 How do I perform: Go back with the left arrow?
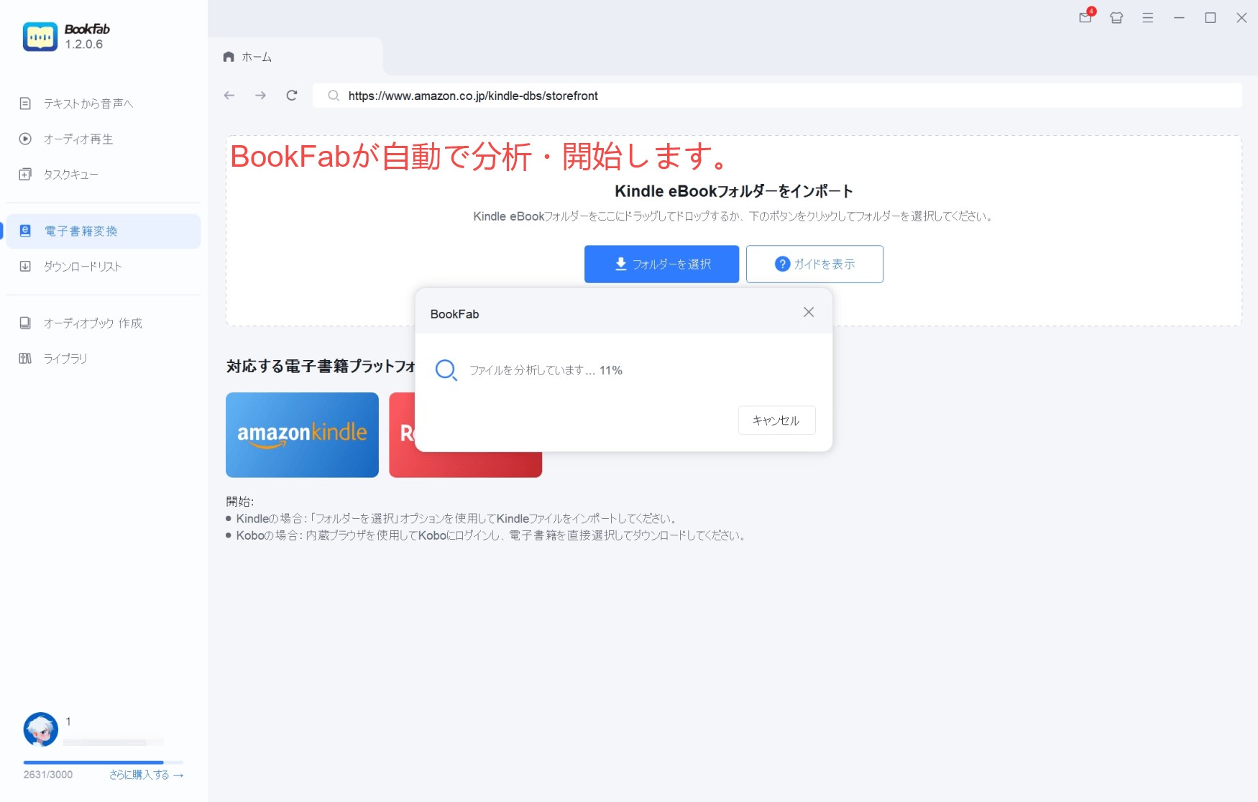pyautogui.click(x=229, y=95)
